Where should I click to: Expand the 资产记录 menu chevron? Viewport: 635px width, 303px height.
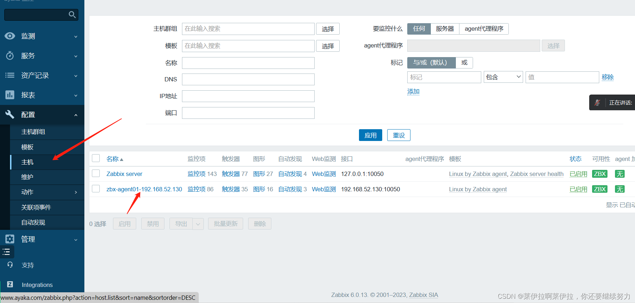(x=76, y=76)
